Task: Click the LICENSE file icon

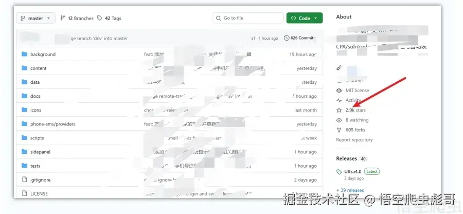Action: tap(24, 193)
